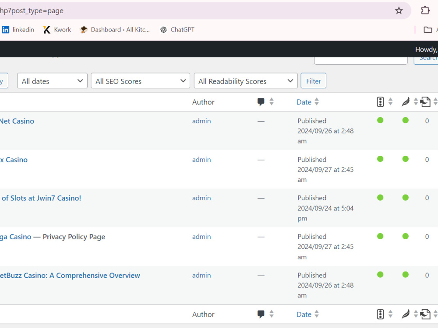Open the bookmarks folder icon
Screen dimensions: 438x328
(427, 30)
